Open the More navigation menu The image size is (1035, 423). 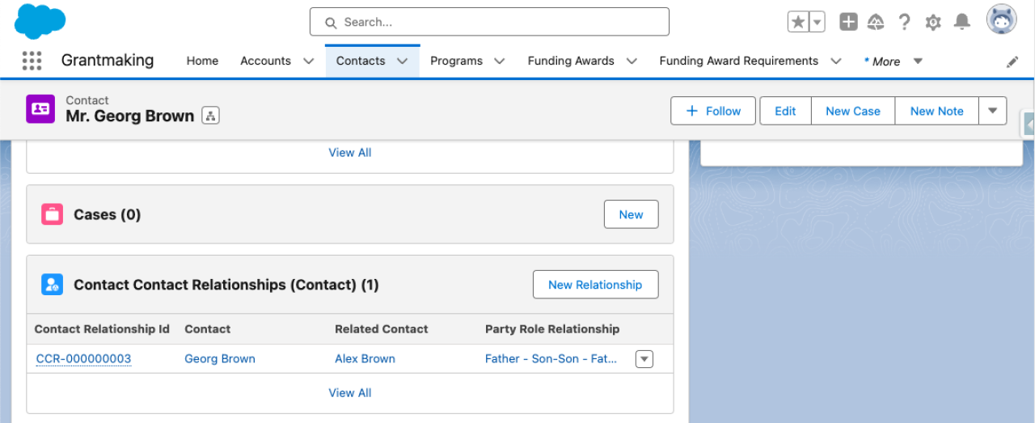click(x=893, y=61)
